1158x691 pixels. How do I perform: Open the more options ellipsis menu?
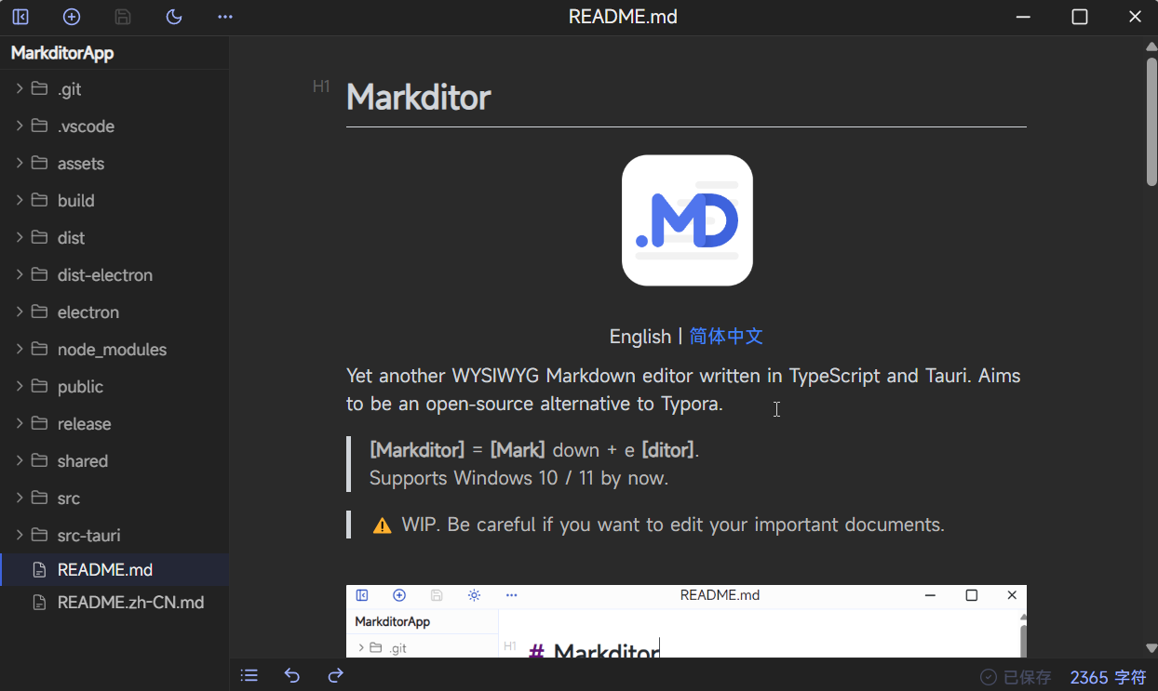click(225, 17)
